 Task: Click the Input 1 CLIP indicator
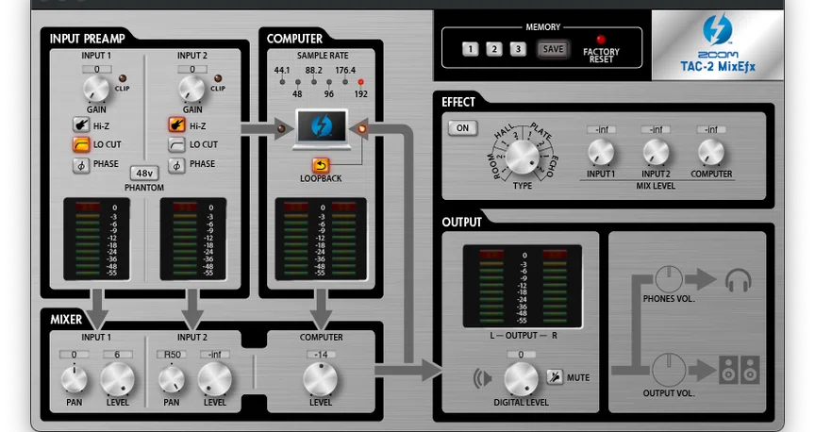click(122, 78)
